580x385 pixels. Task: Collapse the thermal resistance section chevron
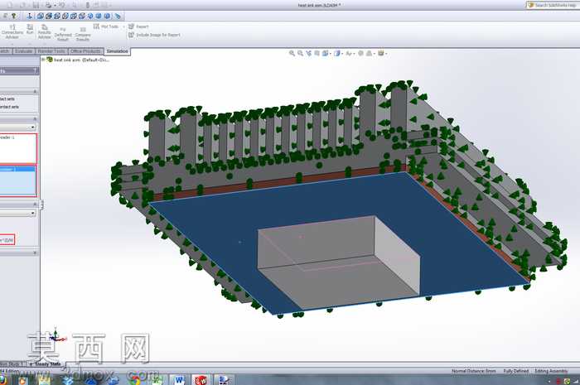tap(35, 204)
